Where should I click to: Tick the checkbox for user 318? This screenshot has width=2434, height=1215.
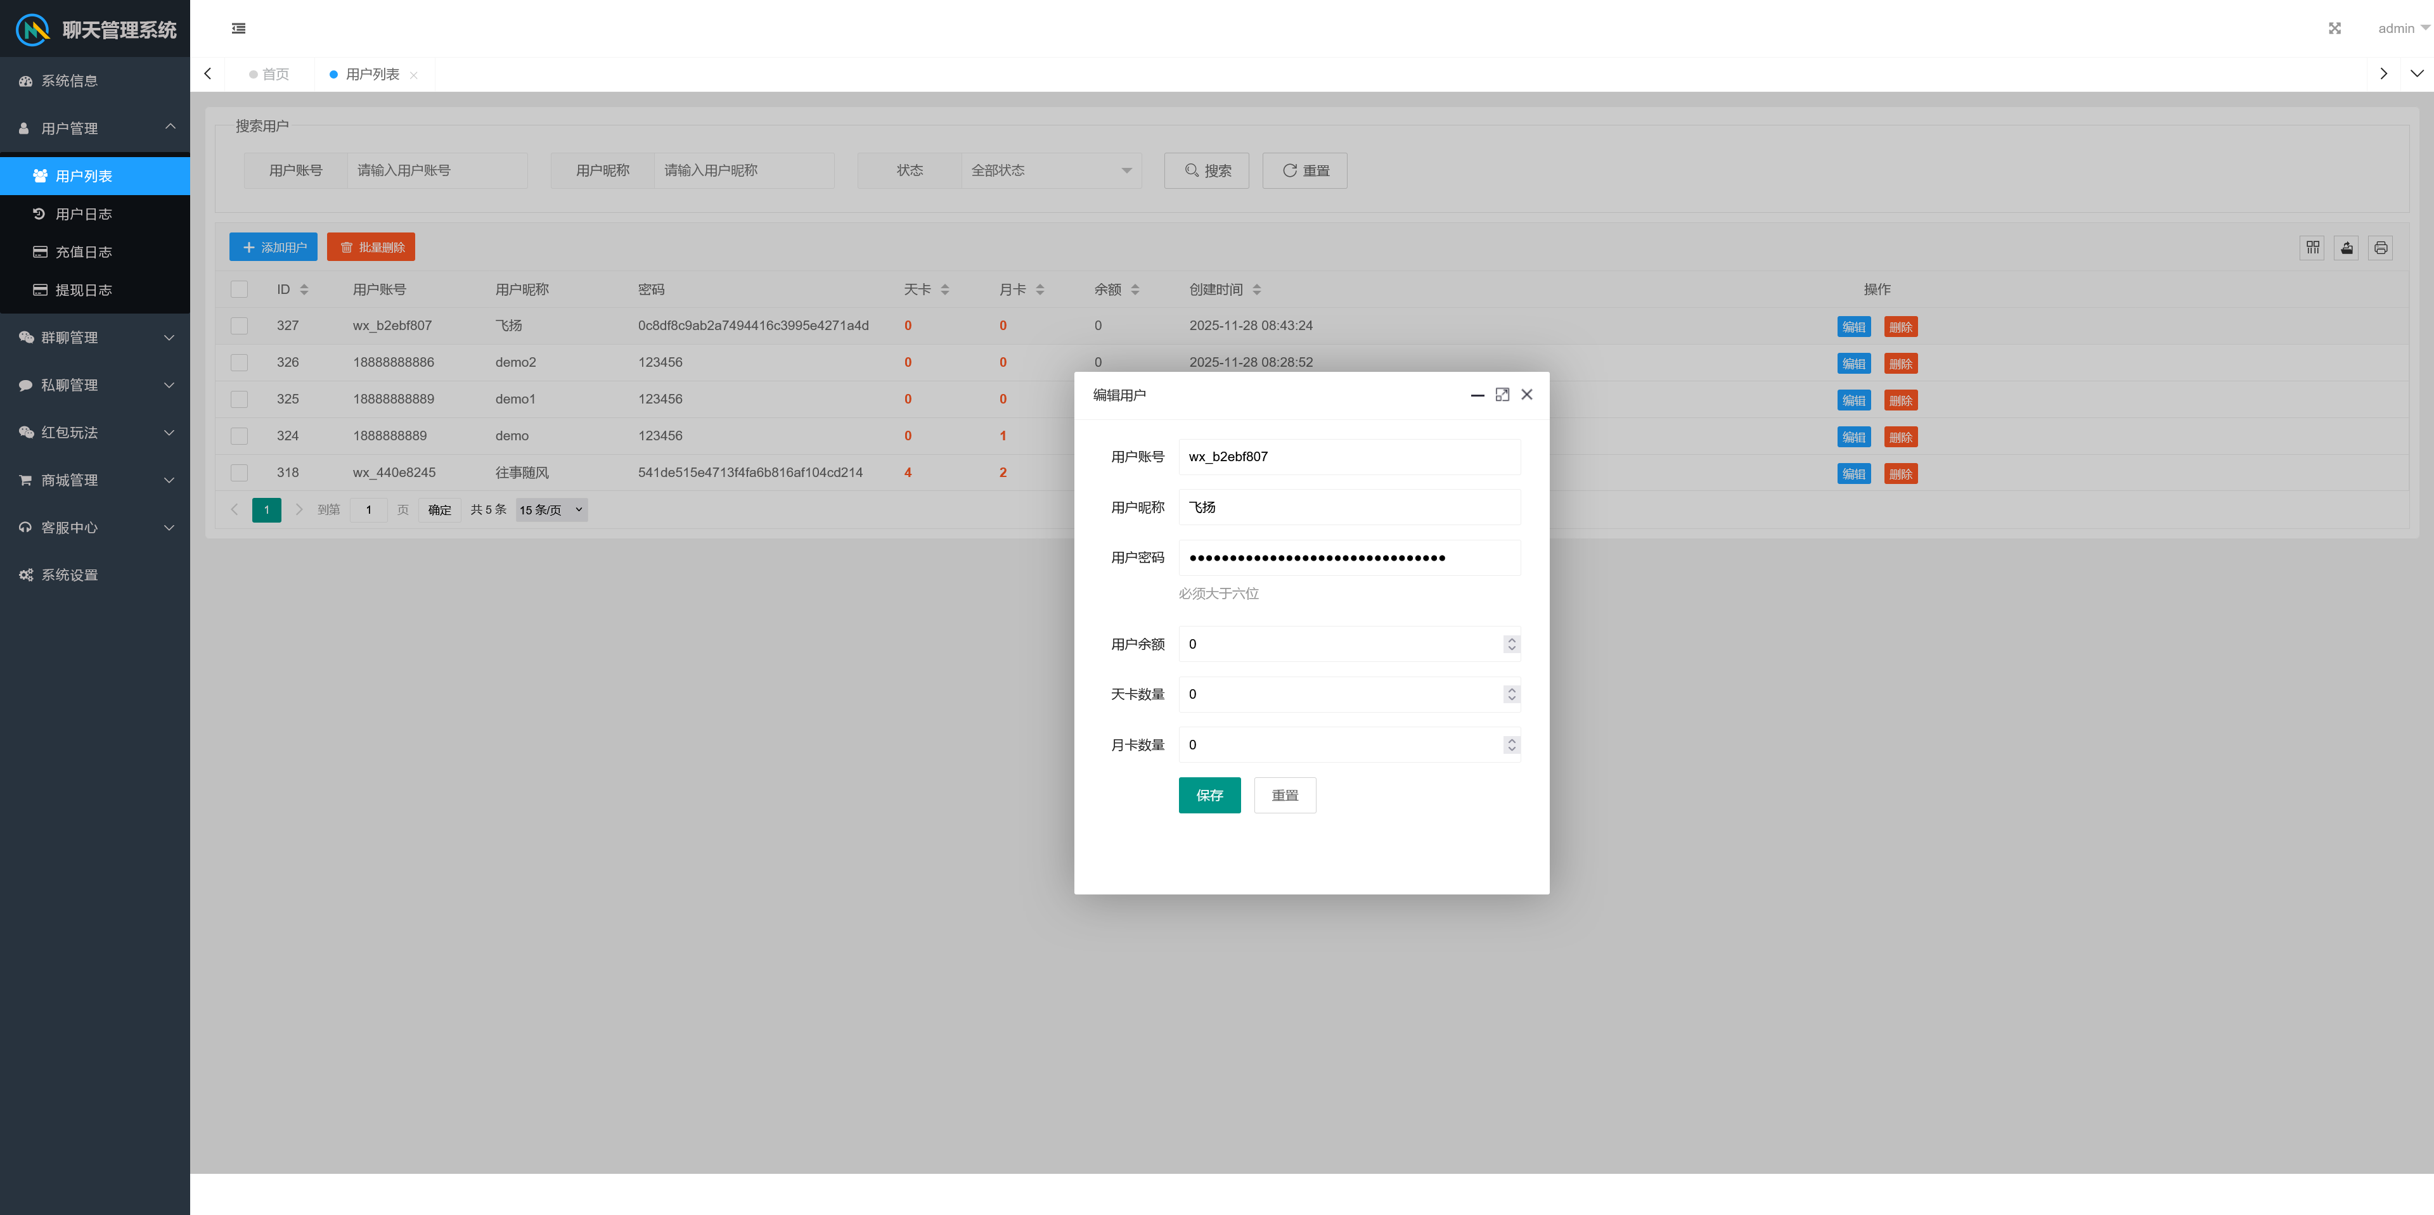pos(239,473)
